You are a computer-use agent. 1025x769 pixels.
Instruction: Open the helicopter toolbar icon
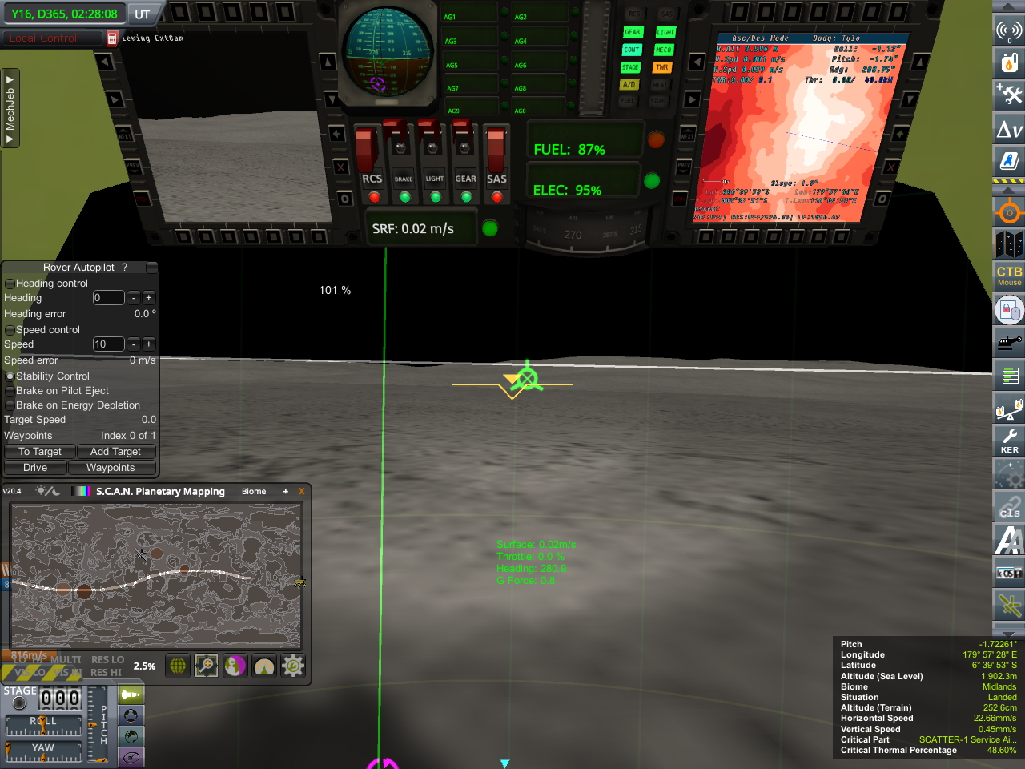(1009, 342)
